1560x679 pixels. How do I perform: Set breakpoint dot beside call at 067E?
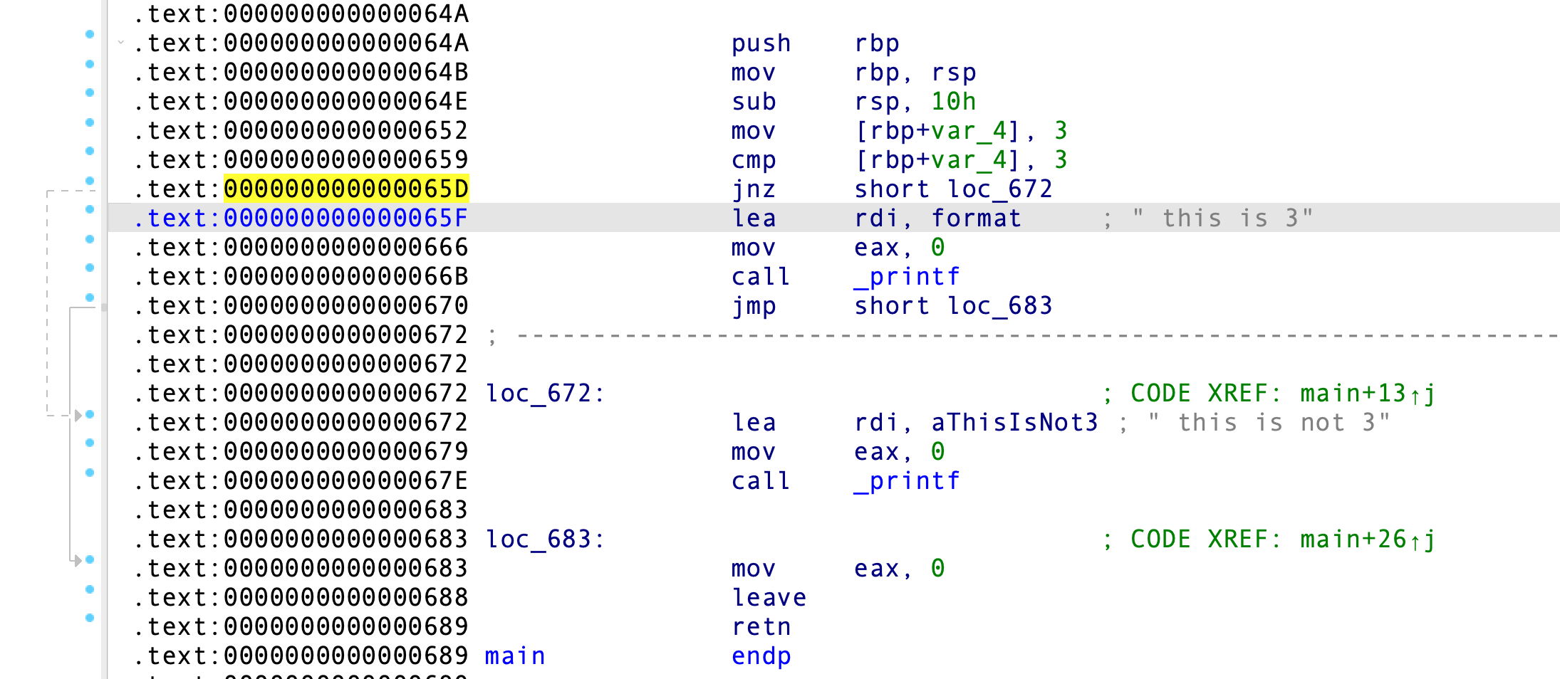coord(90,473)
